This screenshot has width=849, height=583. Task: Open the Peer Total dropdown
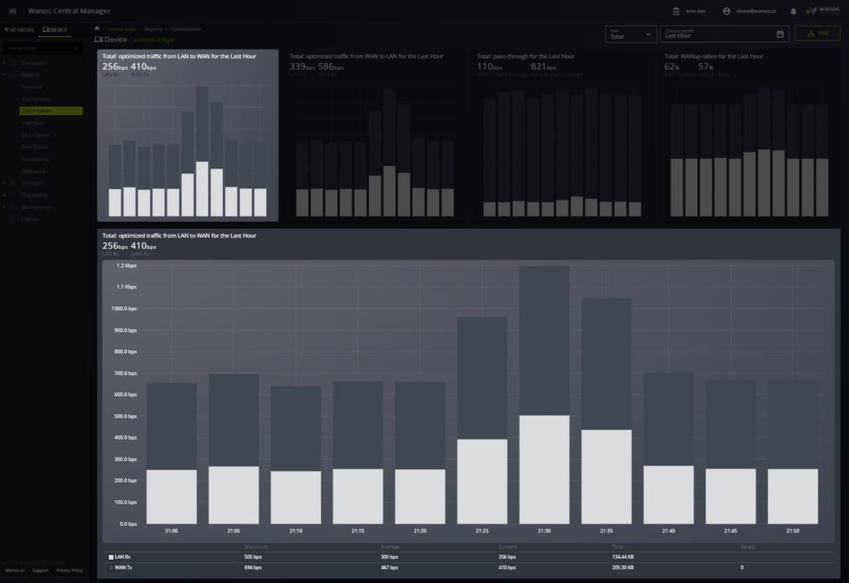click(x=630, y=34)
